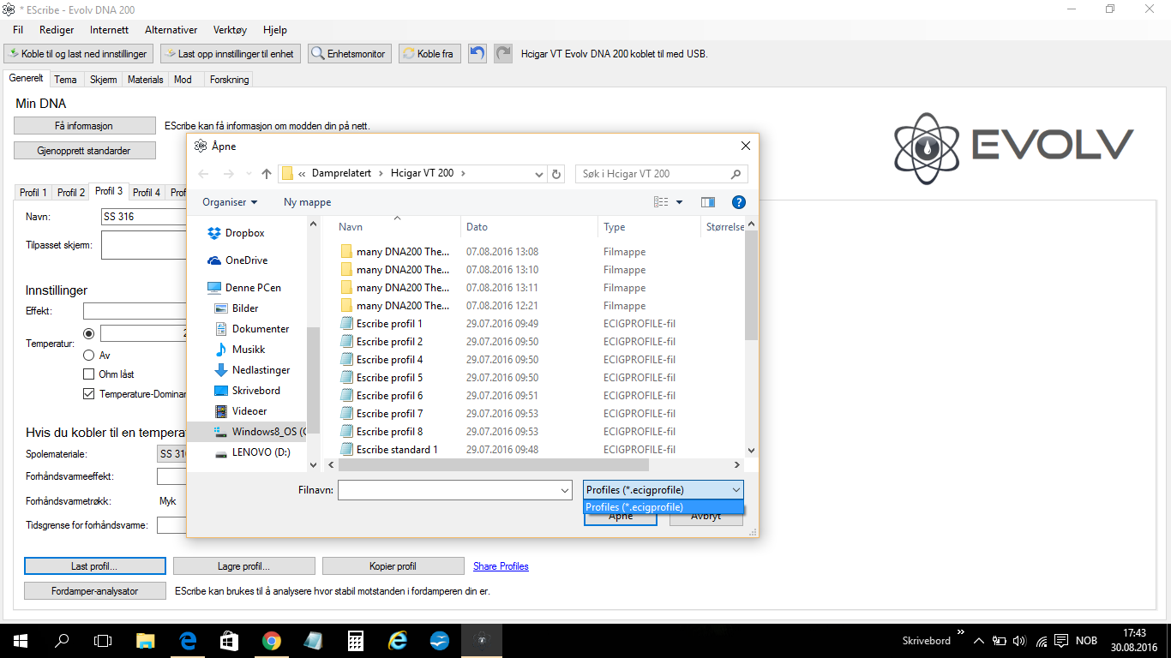Choose Profiles (*.ecigprofile) from the open list
This screenshot has height=658, width=1171.
tap(664, 507)
